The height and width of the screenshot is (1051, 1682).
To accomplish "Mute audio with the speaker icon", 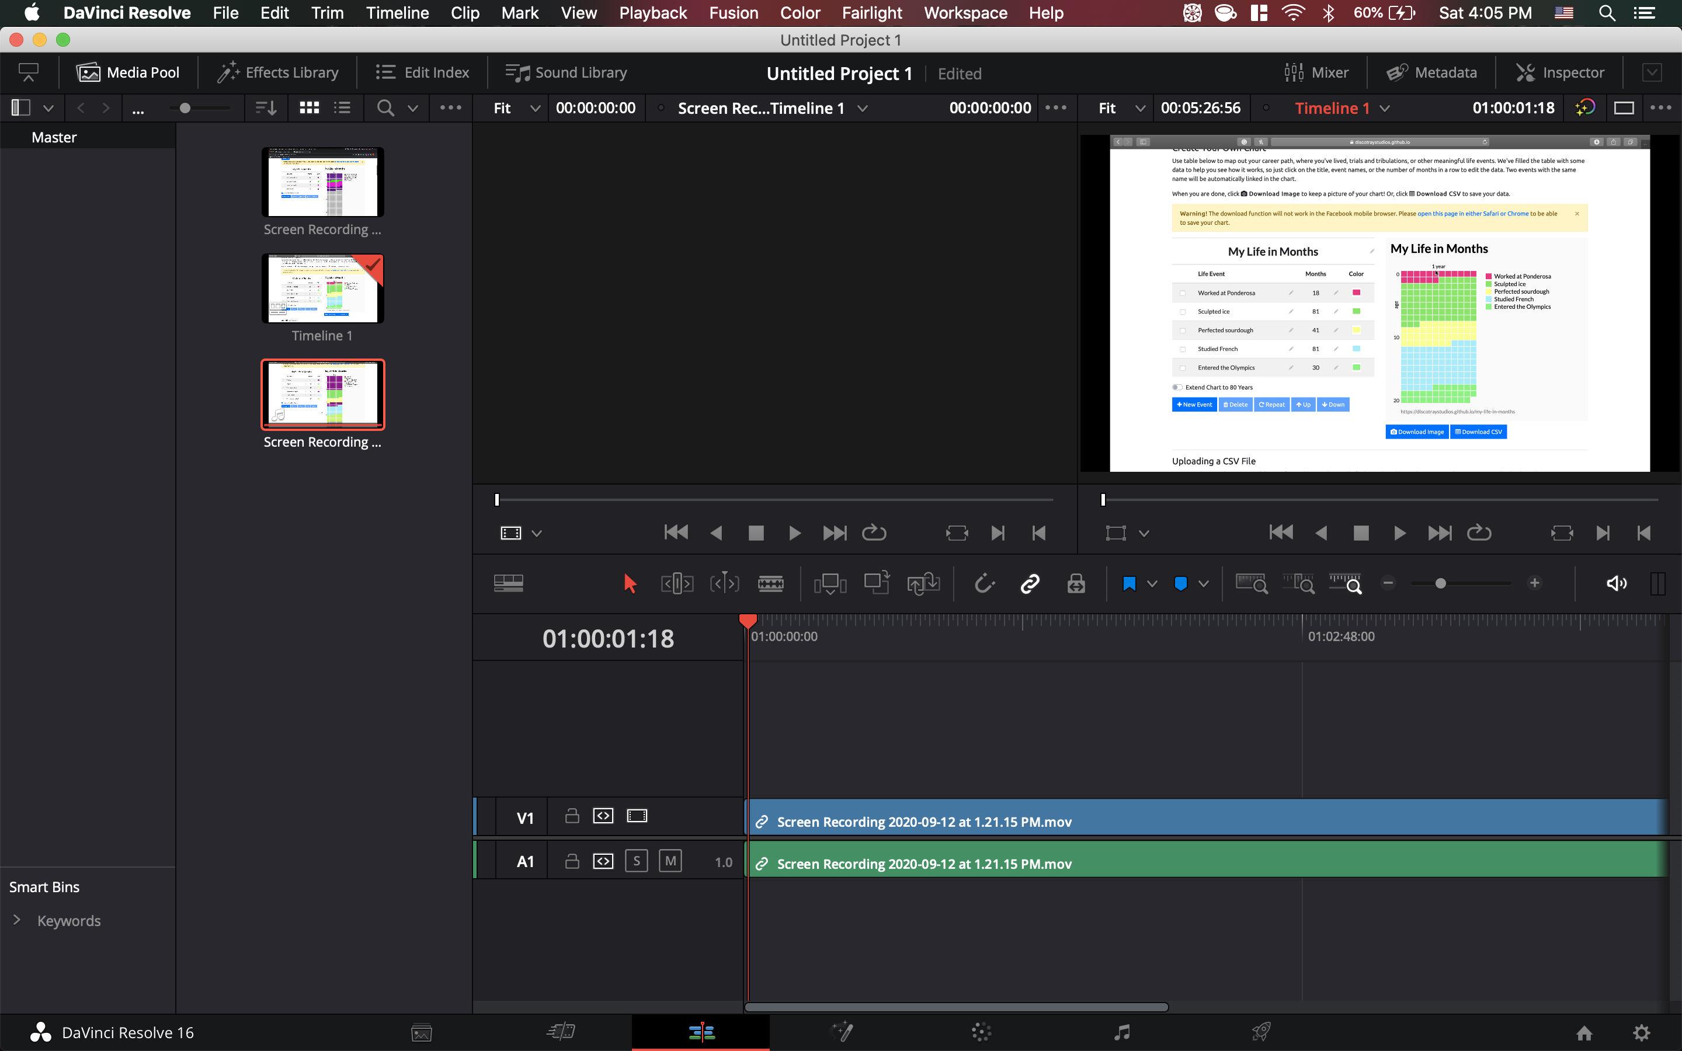I will pyautogui.click(x=1616, y=583).
